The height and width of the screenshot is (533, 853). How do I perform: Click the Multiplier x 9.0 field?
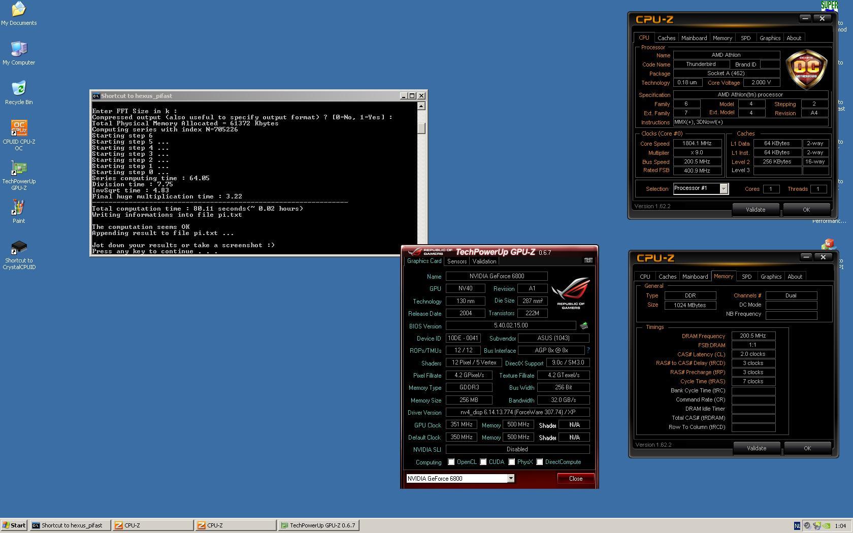[x=697, y=153]
